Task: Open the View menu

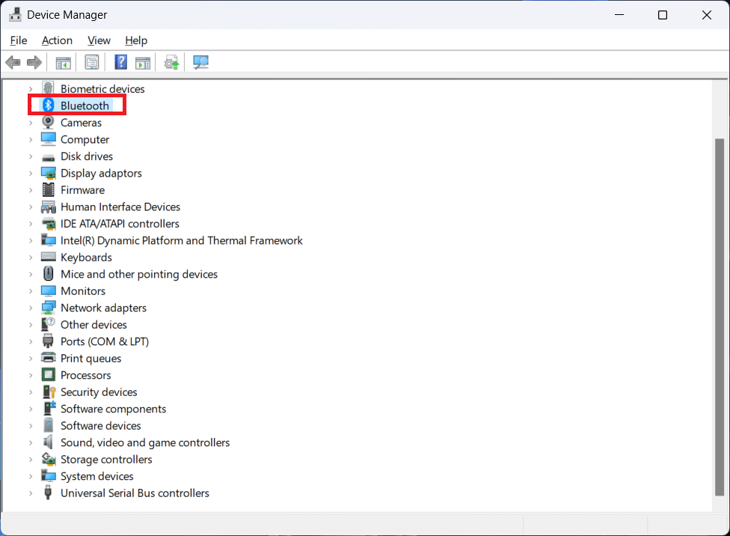Action: (99, 40)
